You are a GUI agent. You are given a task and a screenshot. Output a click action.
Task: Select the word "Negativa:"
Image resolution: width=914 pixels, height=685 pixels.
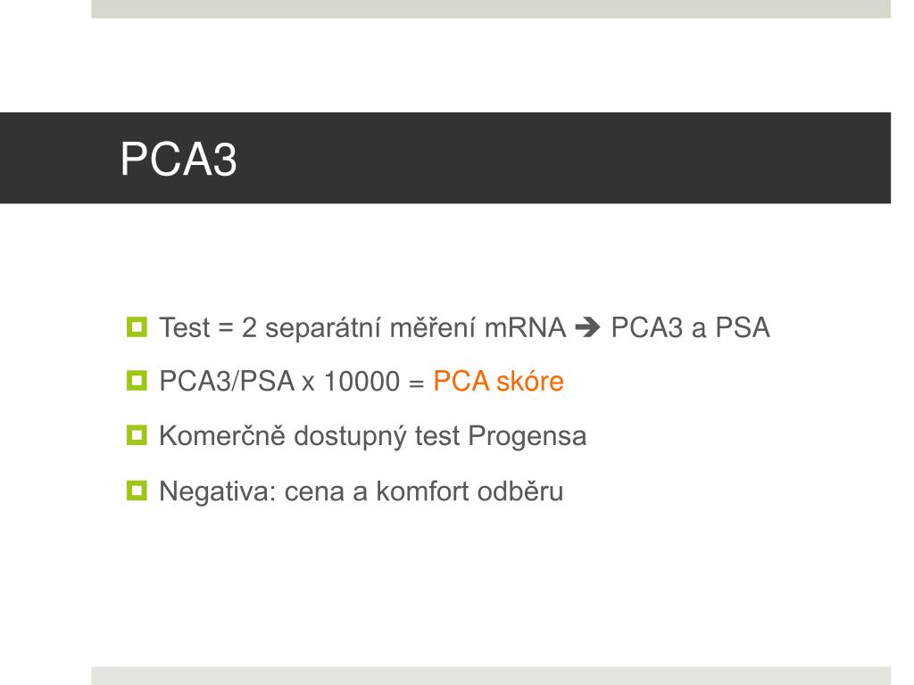(x=218, y=491)
